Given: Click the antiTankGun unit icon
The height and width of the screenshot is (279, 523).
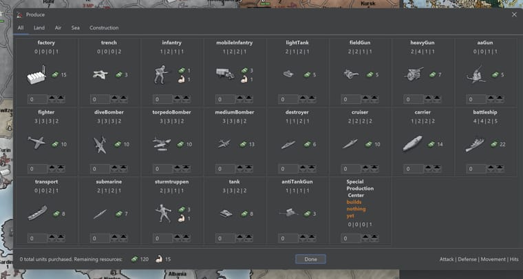Looking at the screenshot, I should 288,213.
